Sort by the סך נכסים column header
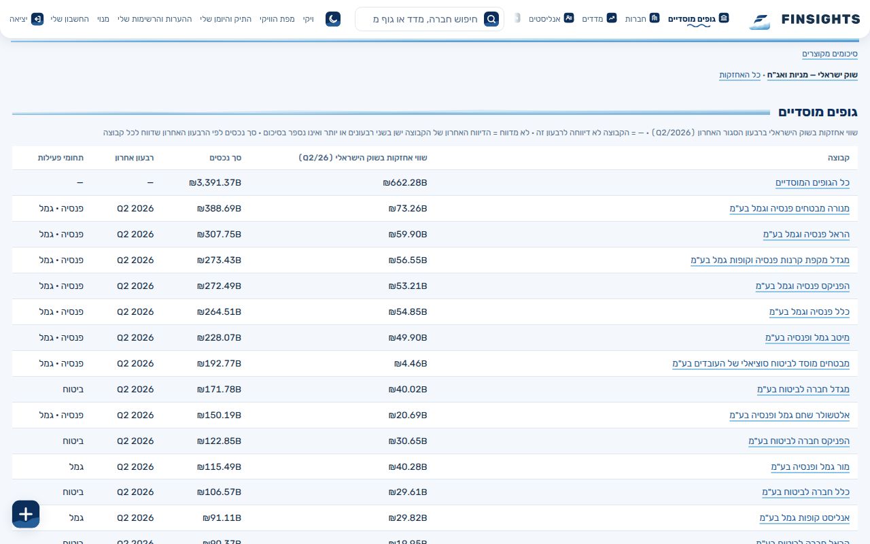Viewport: 870px width, 544px height. click(x=225, y=158)
